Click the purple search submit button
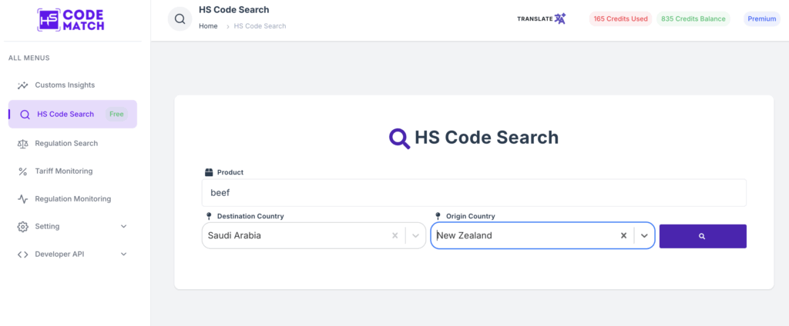Image resolution: width=789 pixels, height=326 pixels. click(703, 236)
